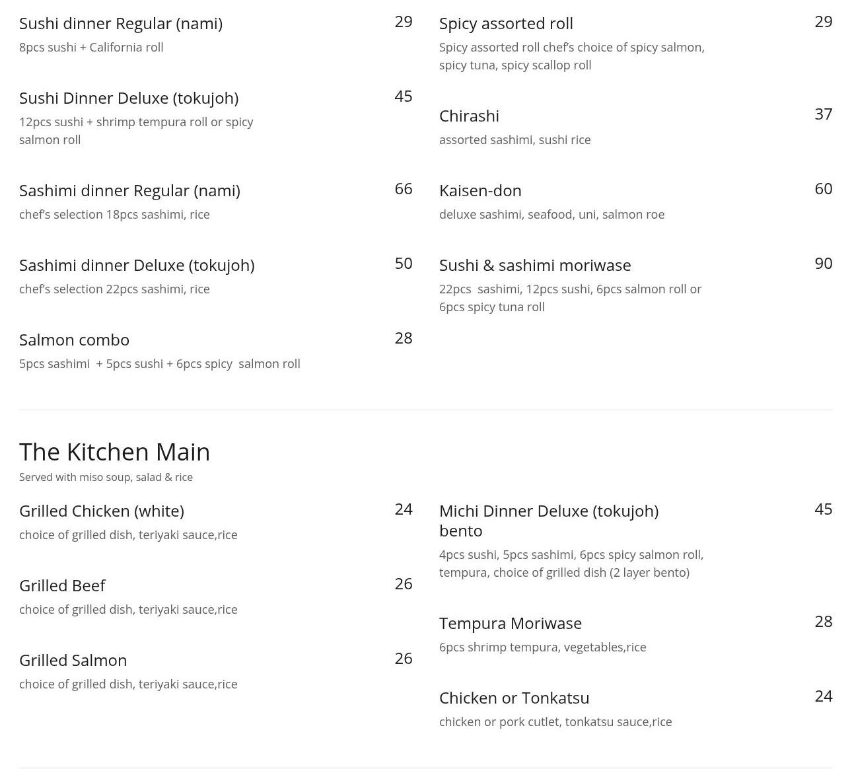Click the price 90 for moriwase
This screenshot has width=852, height=769.
click(x=823, y=264)
